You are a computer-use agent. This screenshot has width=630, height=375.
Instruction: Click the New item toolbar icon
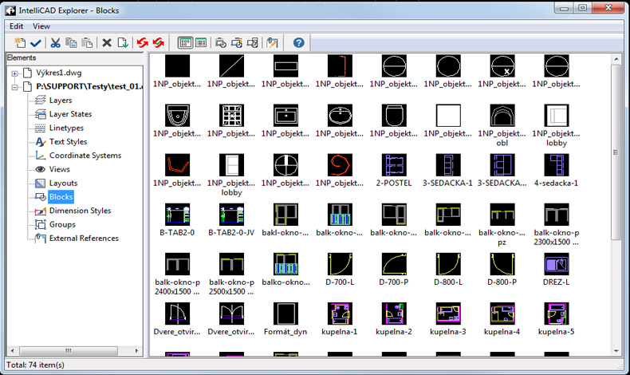[x=19, y=42]
